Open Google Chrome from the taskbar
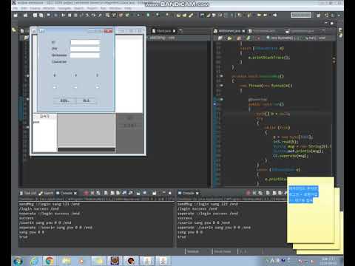This screenshot has width=355, height=266. click(x=50, y=261)
